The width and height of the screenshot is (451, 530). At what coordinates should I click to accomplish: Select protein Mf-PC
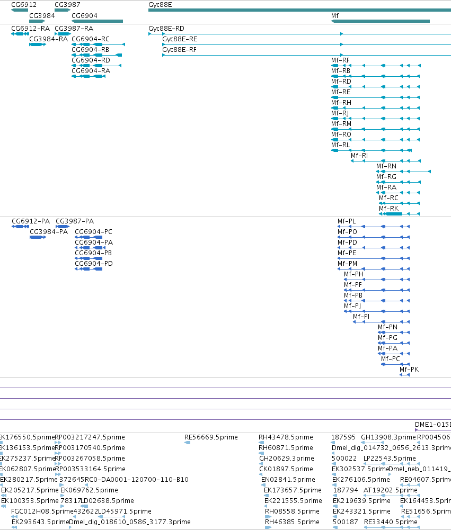click(391, 358)
